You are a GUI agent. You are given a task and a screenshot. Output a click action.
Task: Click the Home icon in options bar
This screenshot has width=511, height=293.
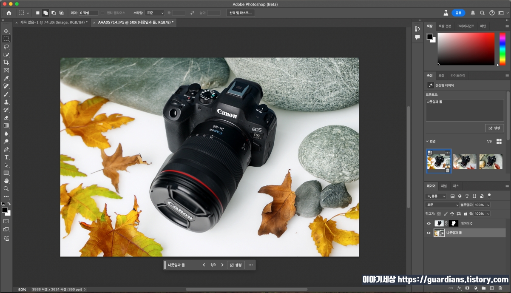click(x=9, y=13)
